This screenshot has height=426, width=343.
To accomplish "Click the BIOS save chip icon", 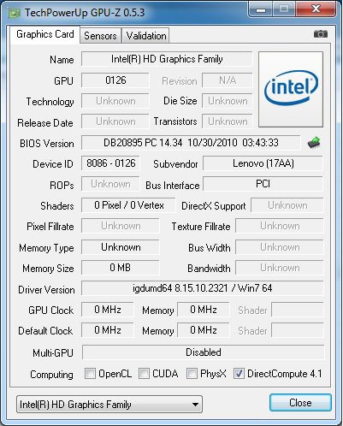I will (314, 143).
